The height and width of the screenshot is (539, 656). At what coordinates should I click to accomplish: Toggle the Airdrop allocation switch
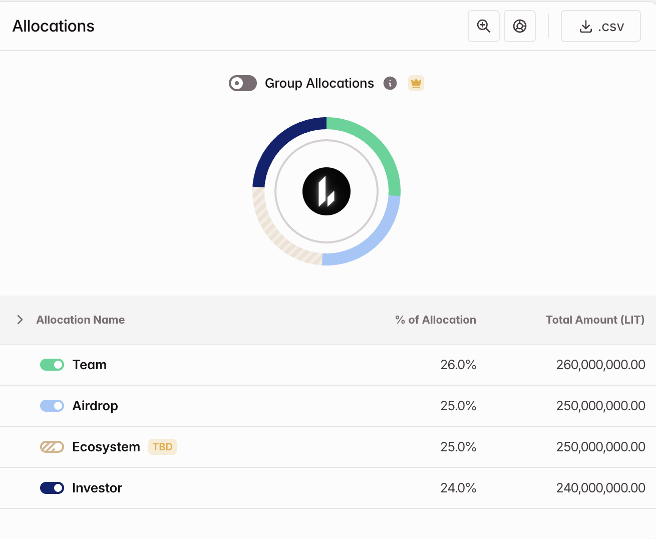(x=52, y=406)
